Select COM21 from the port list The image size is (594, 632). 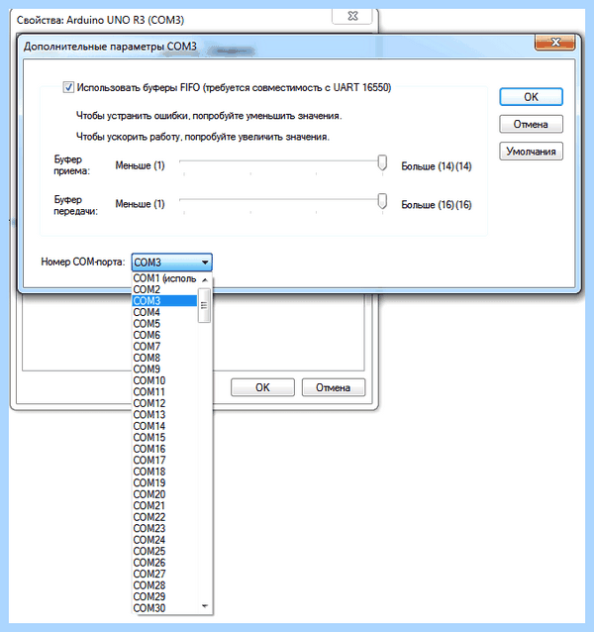click(164, 505)
